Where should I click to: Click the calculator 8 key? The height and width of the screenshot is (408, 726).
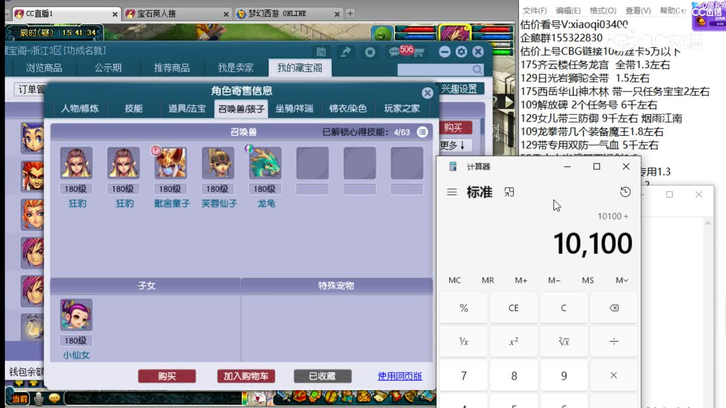tap(514, 375)
